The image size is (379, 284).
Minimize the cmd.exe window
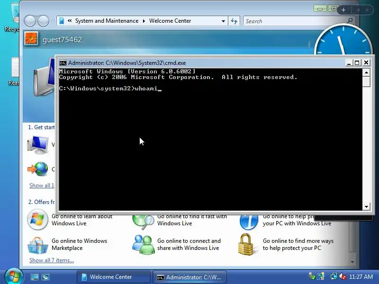[349, 63]
